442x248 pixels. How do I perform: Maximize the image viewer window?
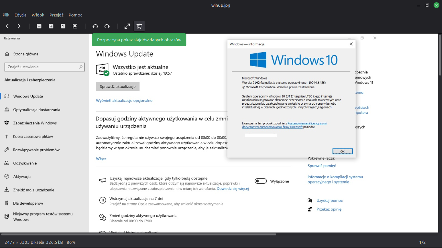(x=427, y=5)
